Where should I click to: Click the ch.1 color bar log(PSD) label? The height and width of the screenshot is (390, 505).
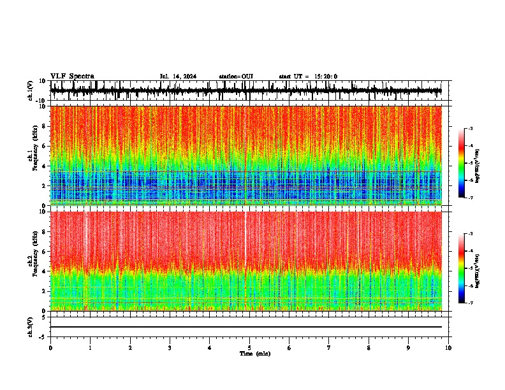click(478, 166)
